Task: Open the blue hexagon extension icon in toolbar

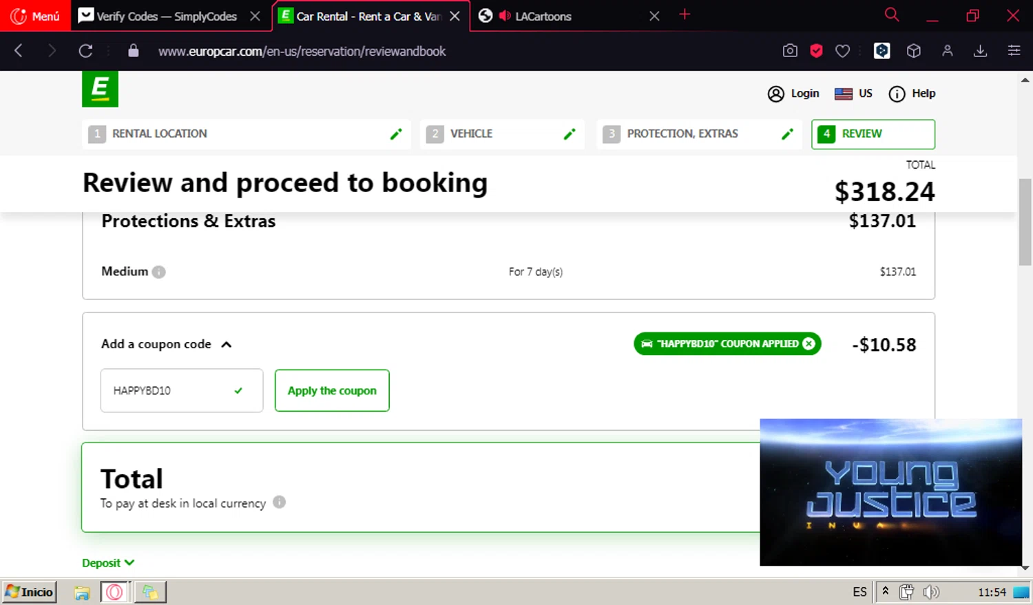Action: (881, 50)
